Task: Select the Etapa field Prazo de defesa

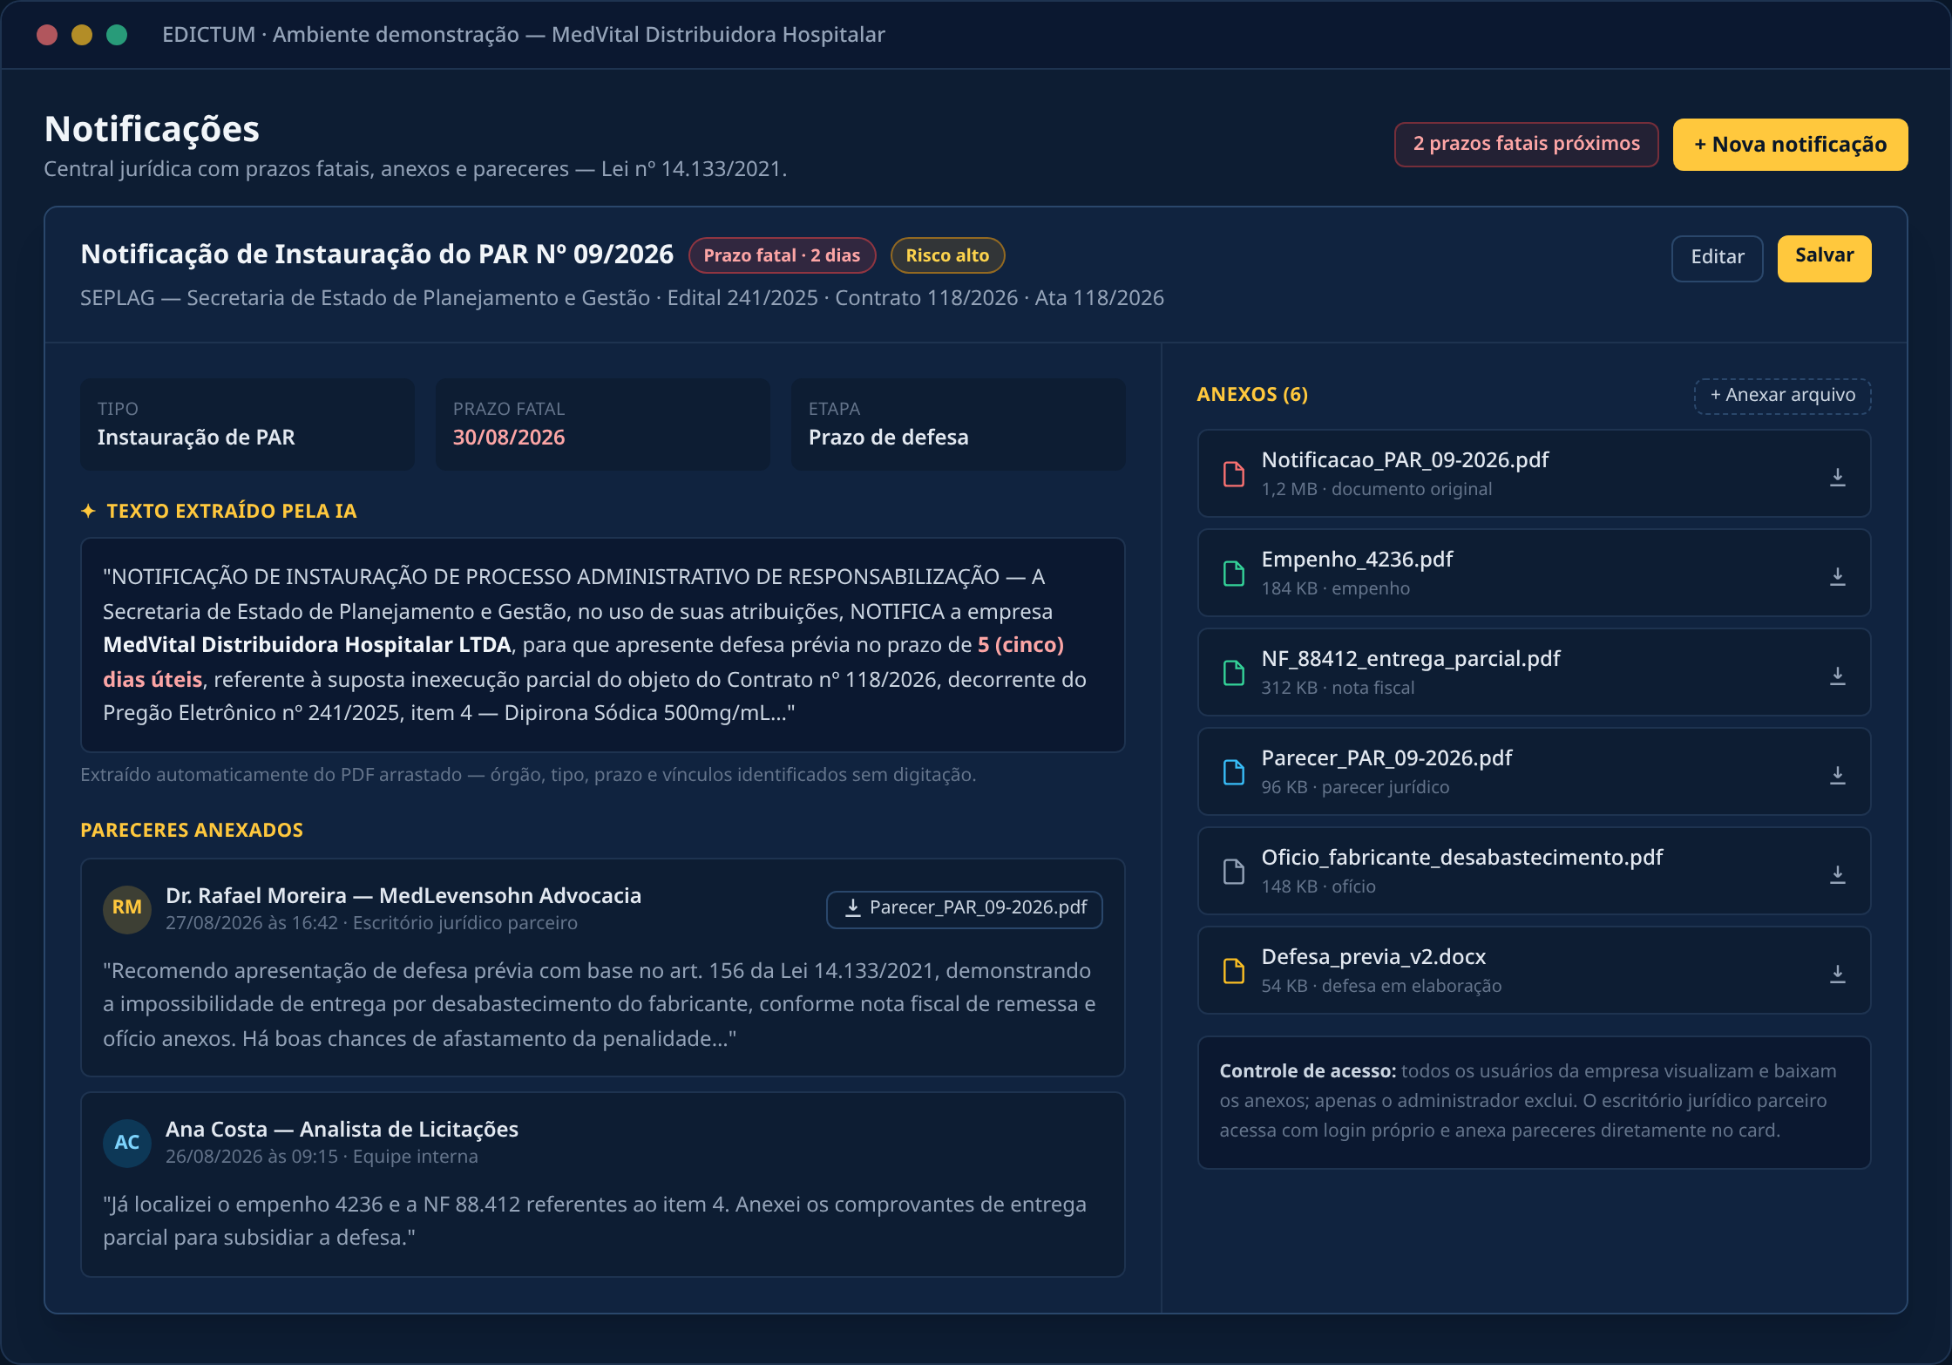Action: [x=958, y=424]
